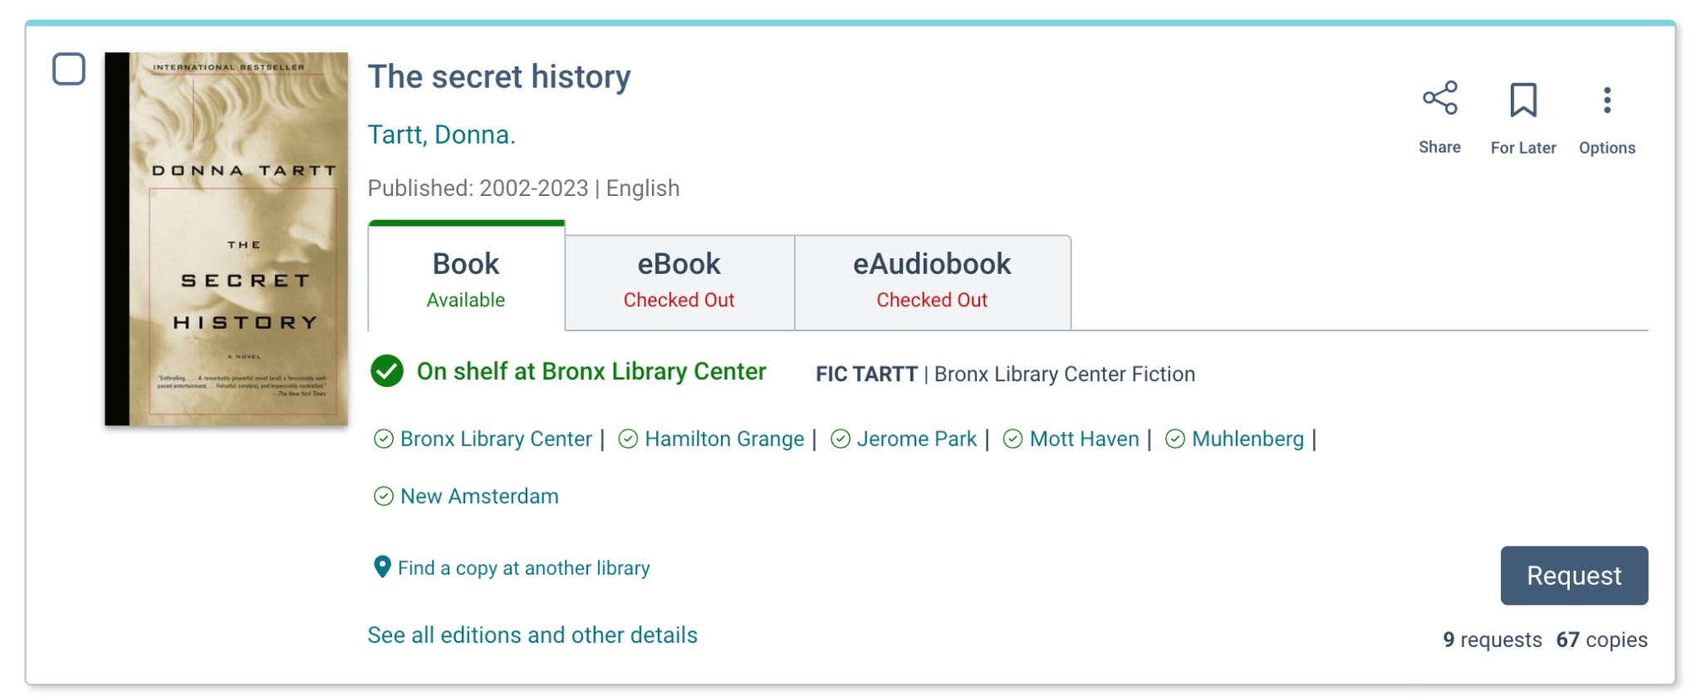Open the author link Tartt, Donna
Viewport: 1701px width, 700px height.
click(x=441, y=135)
